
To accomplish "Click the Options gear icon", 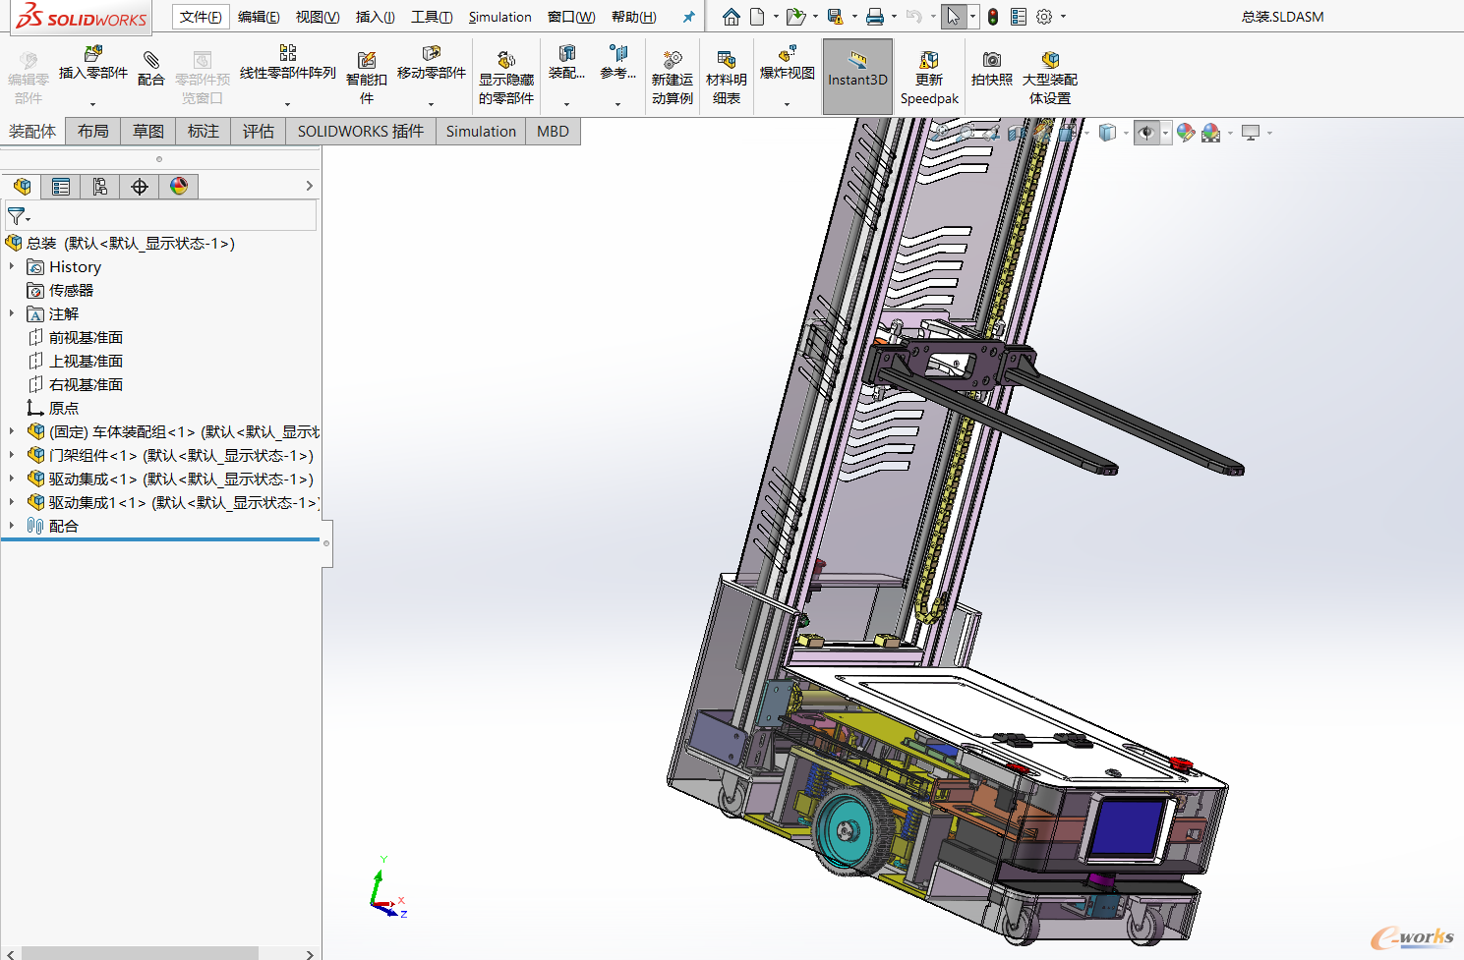I will click(1044, 17).
